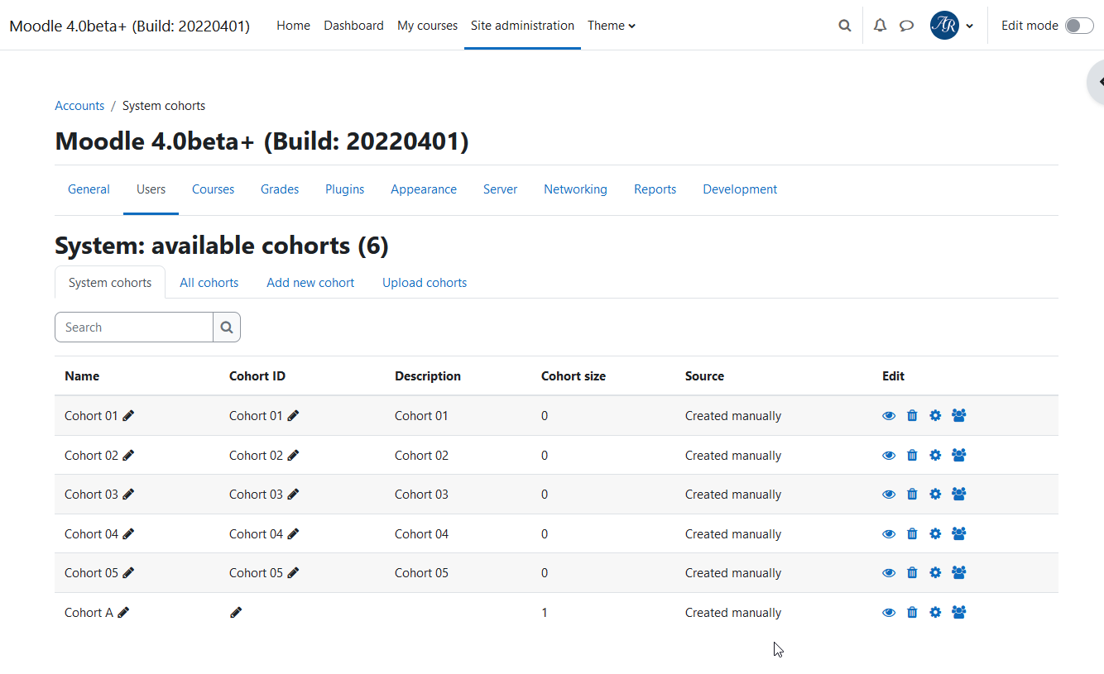Viewport: 1104px width, 674px height.
Task: Open the notifications bell
Action: click(x=880, y=26)
